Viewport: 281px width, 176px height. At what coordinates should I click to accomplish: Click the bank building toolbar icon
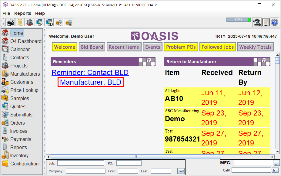30,22
